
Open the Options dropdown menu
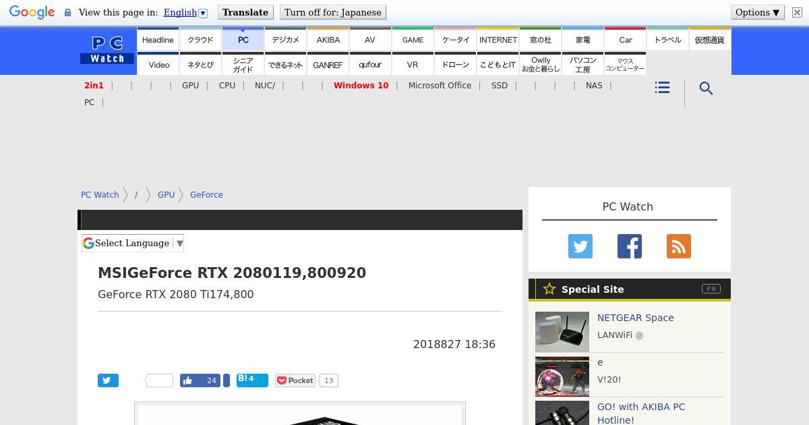[758, 12]
